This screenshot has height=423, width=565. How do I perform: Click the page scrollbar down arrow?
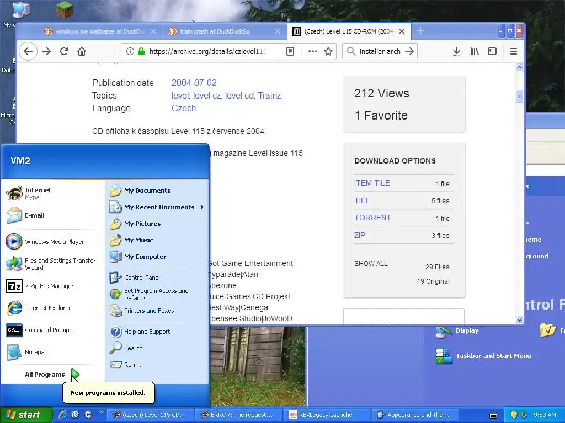point(519,319)
